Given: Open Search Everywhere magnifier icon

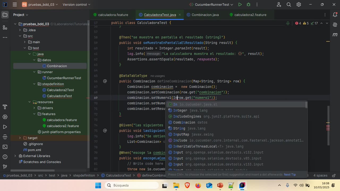Looking at the screenshot, I should point(289,5).
